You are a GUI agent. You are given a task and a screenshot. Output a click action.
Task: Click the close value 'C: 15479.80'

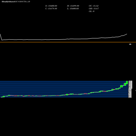[51, 9]
